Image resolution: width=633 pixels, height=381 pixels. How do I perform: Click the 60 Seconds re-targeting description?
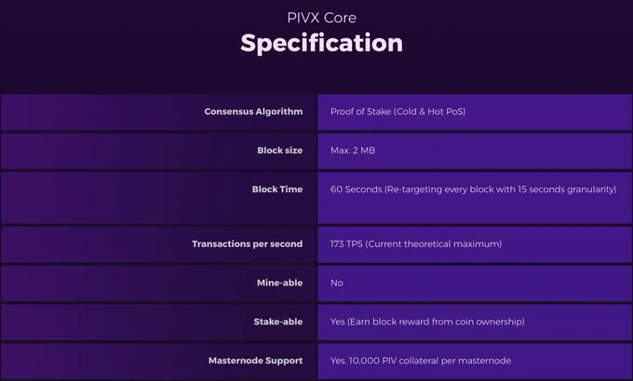coord(473,189)
